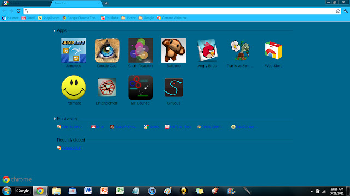Open the SnapGrades bookmark in bookmarks bar
Screen dimensions: 350x196
(49, 18)
